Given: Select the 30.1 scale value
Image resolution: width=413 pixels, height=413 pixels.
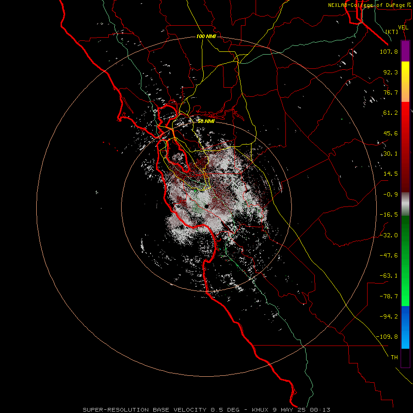Looking at the screenshot, I should tap(391, 154).
